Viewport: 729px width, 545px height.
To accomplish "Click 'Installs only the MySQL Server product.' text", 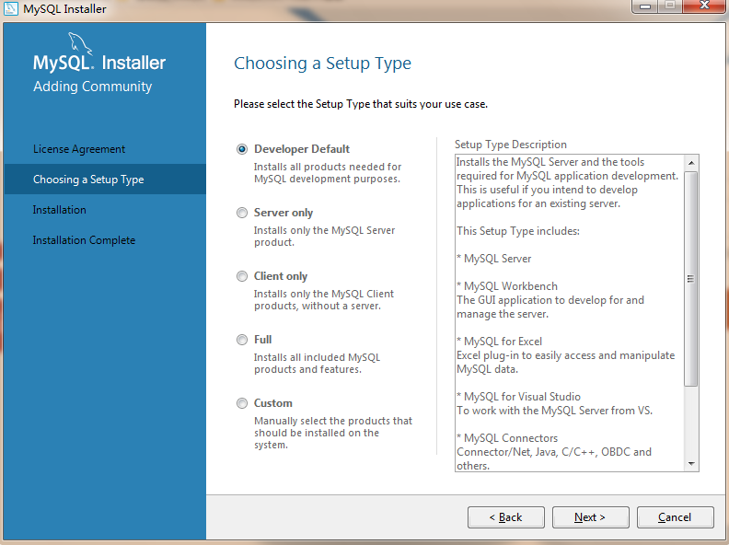I will tap(325, 237).
